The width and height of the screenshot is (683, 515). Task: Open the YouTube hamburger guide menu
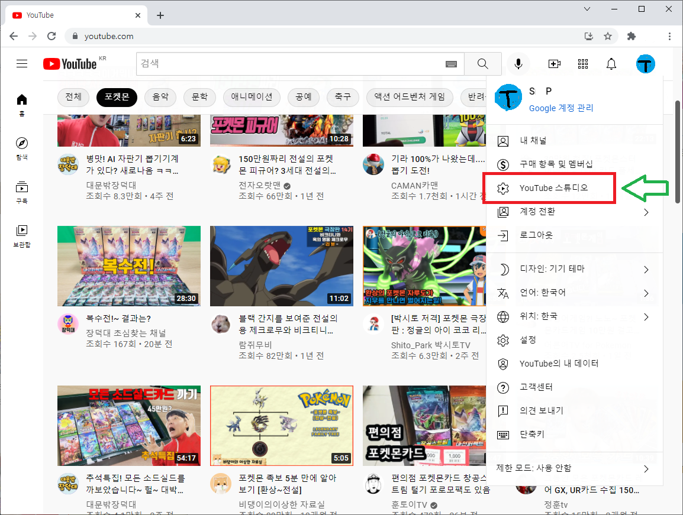point(22,64)
